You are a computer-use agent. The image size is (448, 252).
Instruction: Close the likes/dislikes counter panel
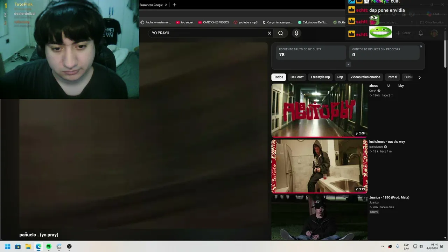[x=421, y=47]
